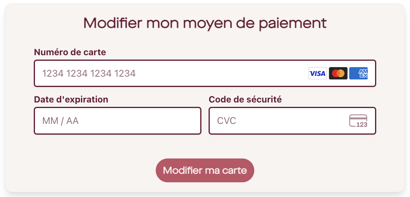
Task: Submit with Modifier ma carte button
Action: click(205, 170)
